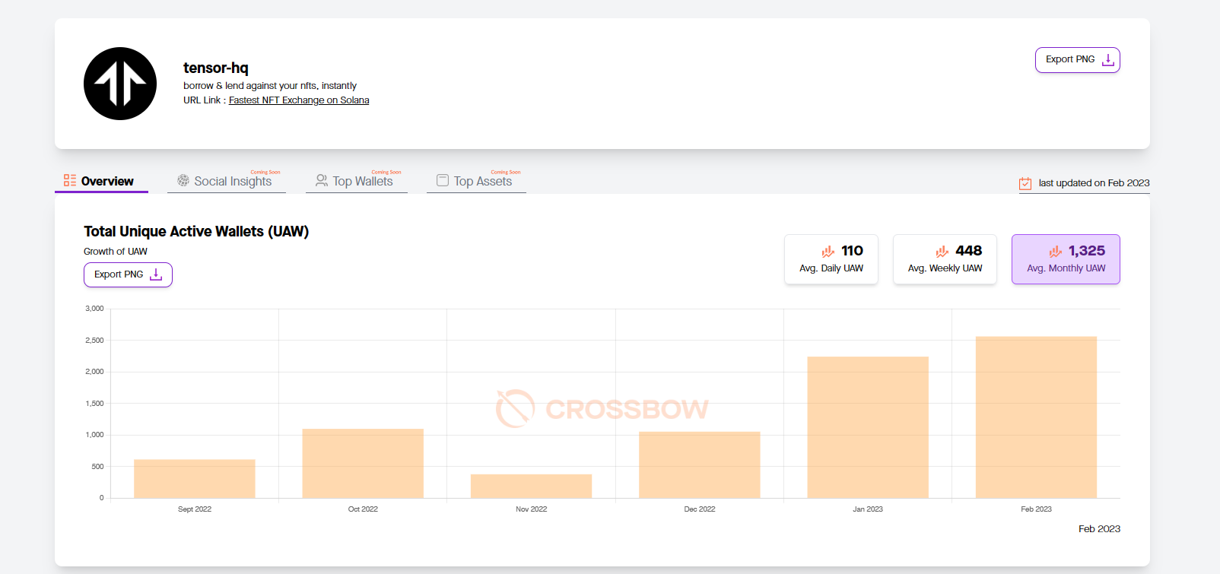Click 'Total Unique Active Wallets (UAW)' heading
1220x574 pixels.
(196, 231)
